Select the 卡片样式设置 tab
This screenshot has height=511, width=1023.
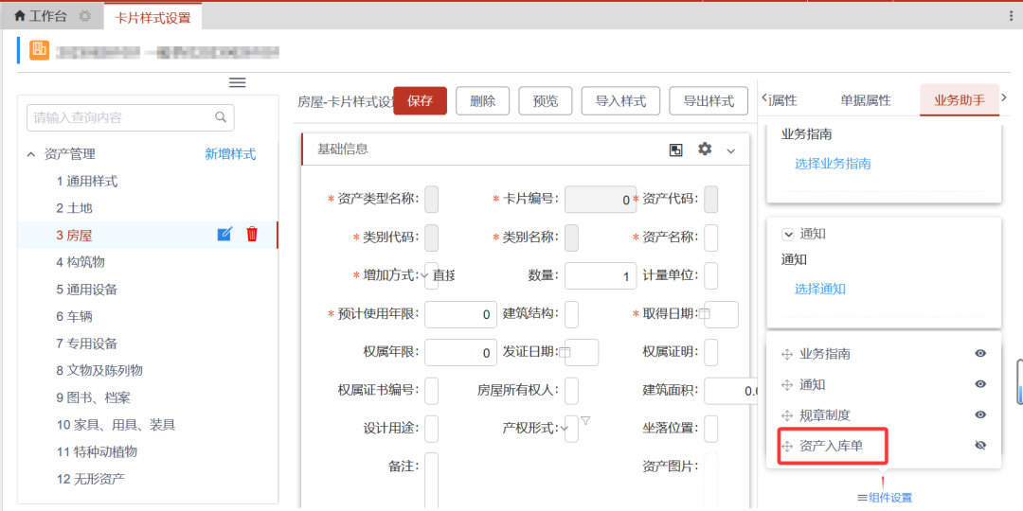(x=153, y=18)
